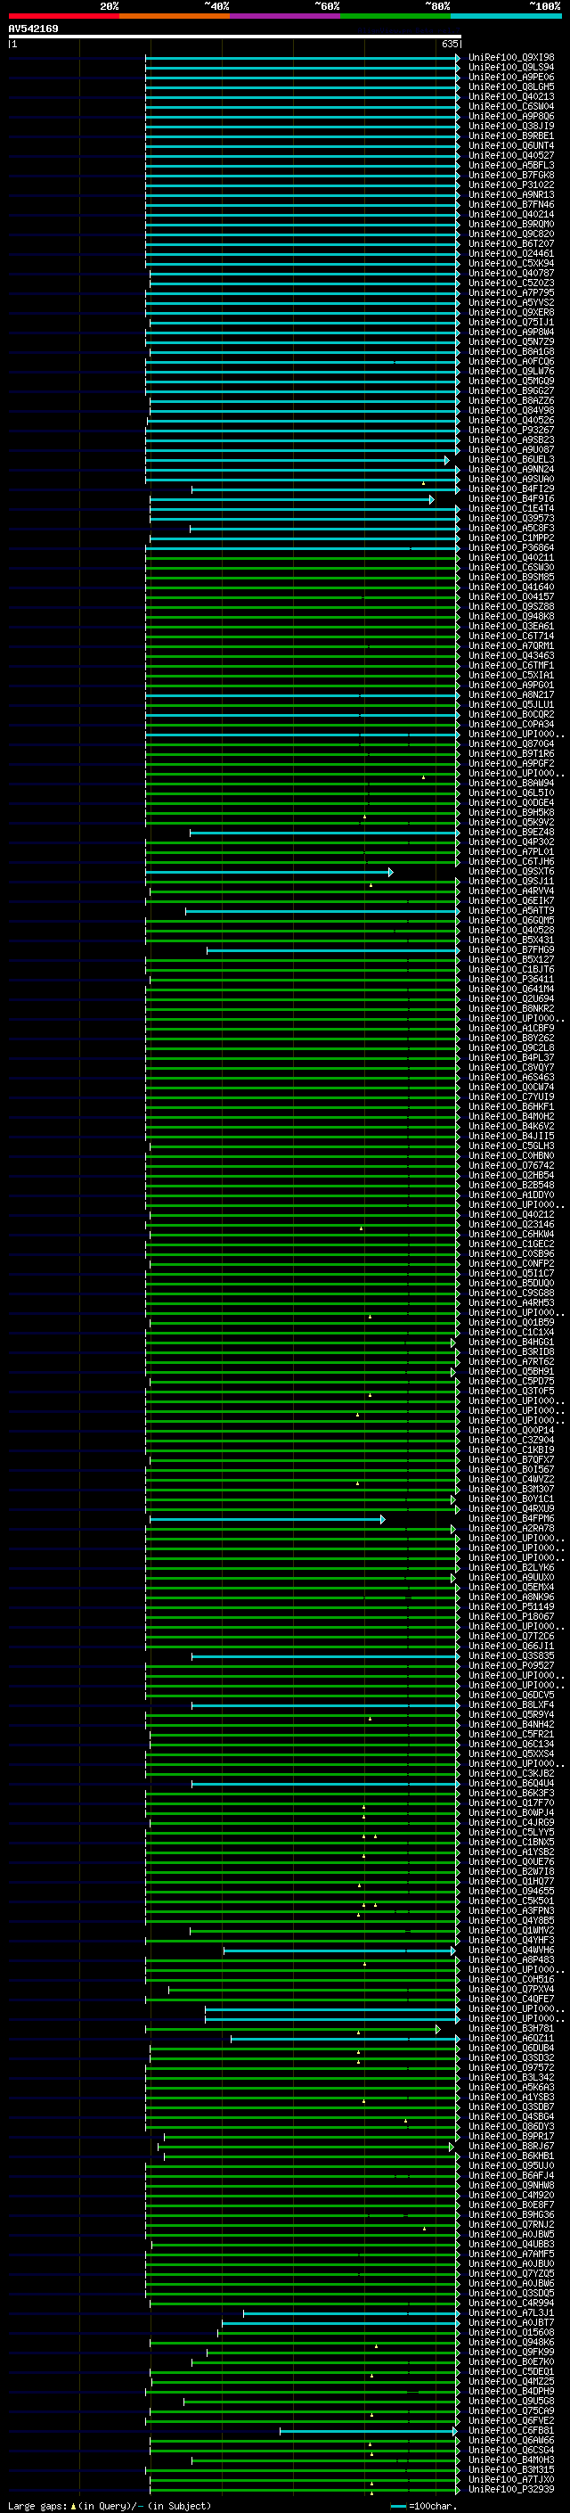Select hit UniRef100_A8N217
The width and height of the screenshot is (570, 2513).
[x=510, y=695]
